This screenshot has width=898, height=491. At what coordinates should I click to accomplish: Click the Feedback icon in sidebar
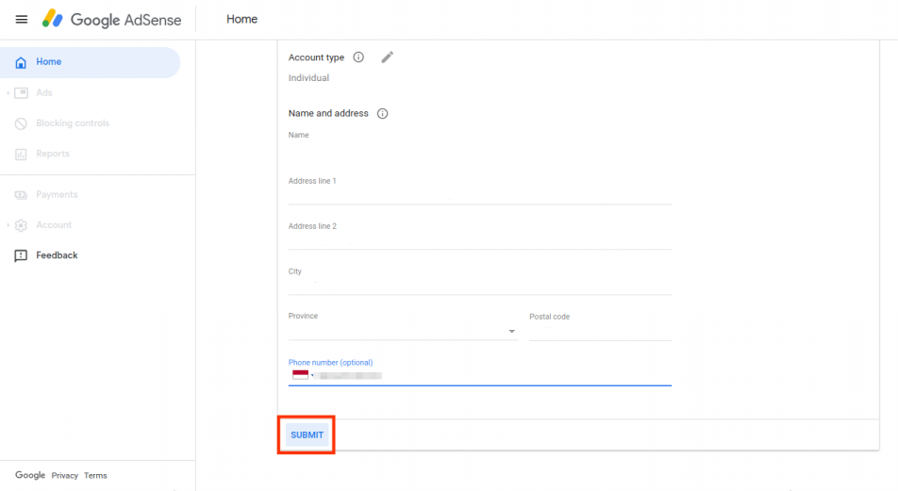tap(21, 255)
